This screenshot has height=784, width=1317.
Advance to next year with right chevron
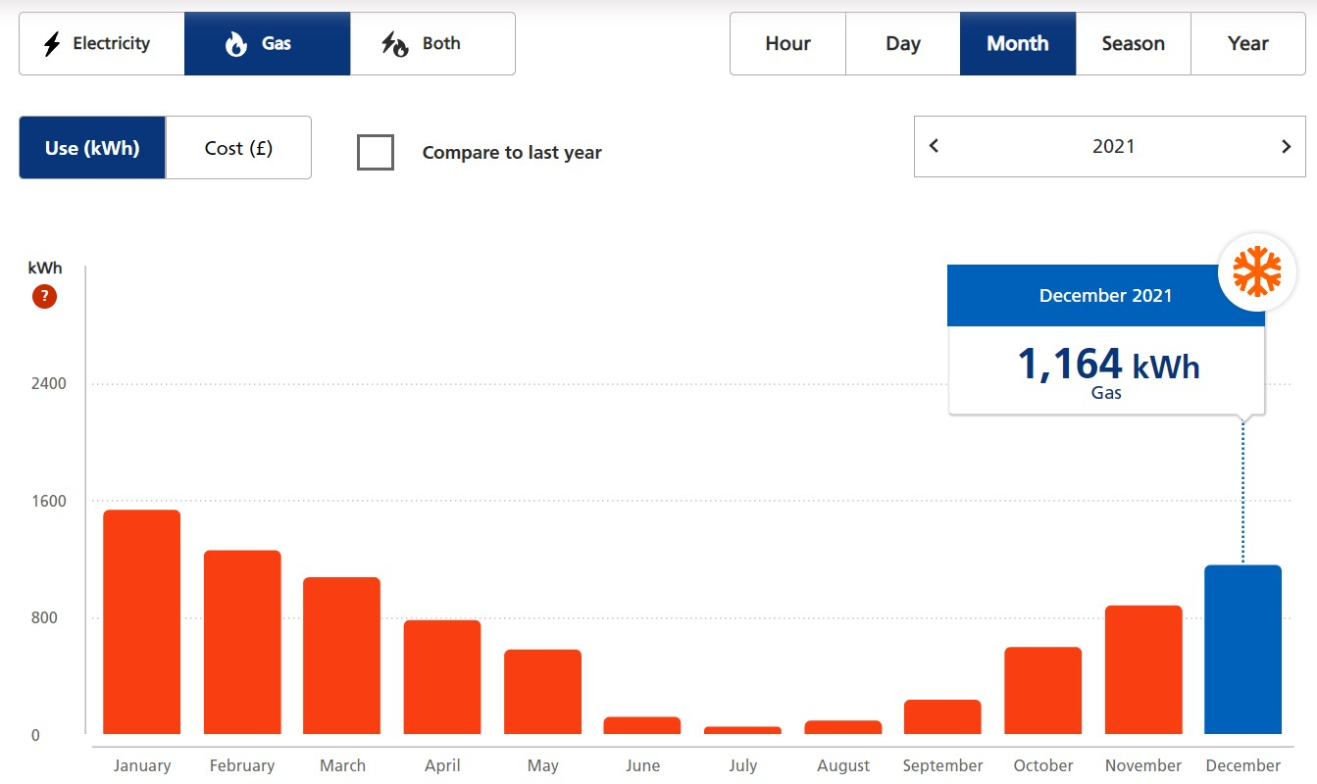point(1286,146)
